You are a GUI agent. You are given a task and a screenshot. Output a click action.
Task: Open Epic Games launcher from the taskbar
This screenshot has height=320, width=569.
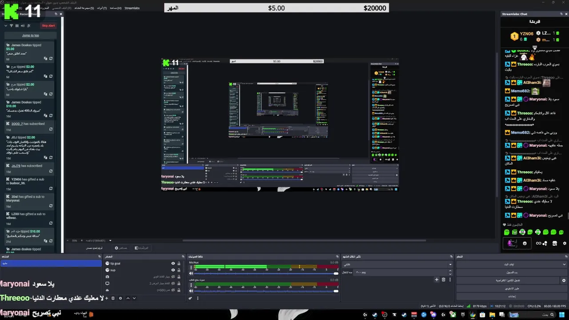click(463, 315)
